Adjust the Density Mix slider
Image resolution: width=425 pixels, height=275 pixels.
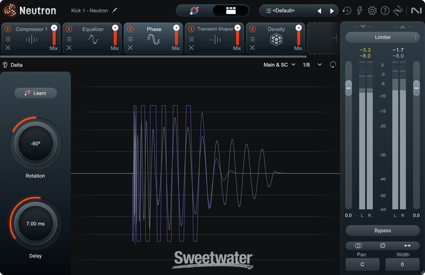click(x=299, y=35)
